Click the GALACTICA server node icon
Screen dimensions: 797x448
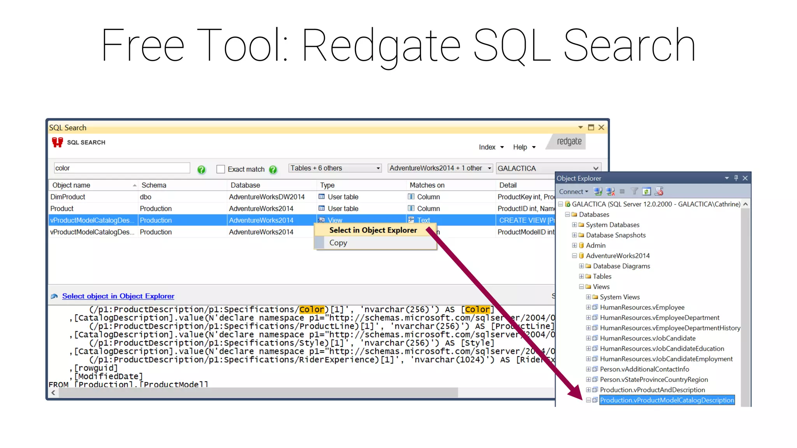coord(567,204)
